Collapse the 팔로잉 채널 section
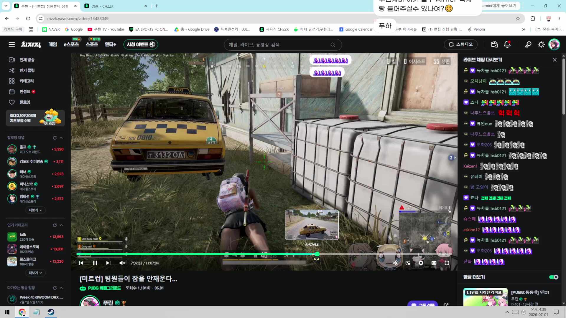 click(x=61, y=138)
